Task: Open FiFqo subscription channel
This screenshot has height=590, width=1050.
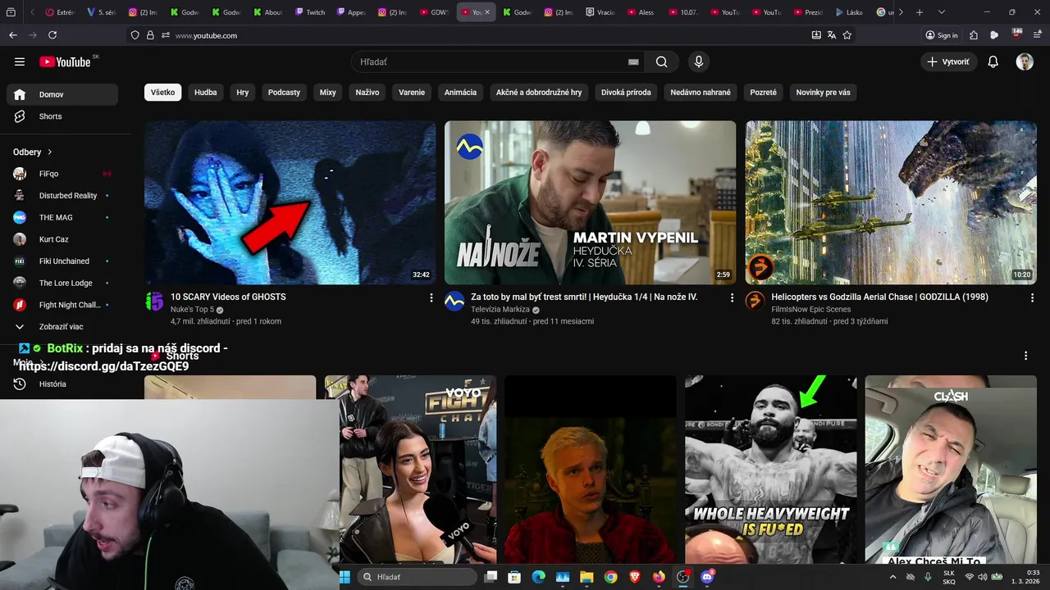Action: tap(62, 174)
